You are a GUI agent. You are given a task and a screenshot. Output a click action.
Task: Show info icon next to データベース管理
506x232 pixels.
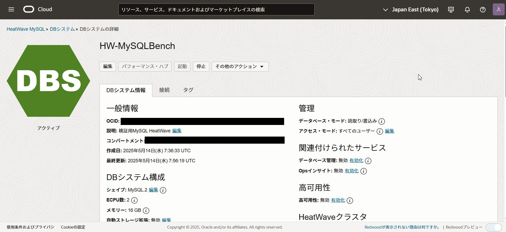[x=368, y=161]
